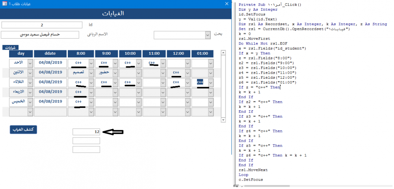Click the 10:00 column header
394x189 pixels.
(130, 54)
